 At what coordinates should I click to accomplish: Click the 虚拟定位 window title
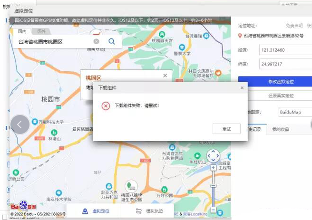tap(23, 11)
